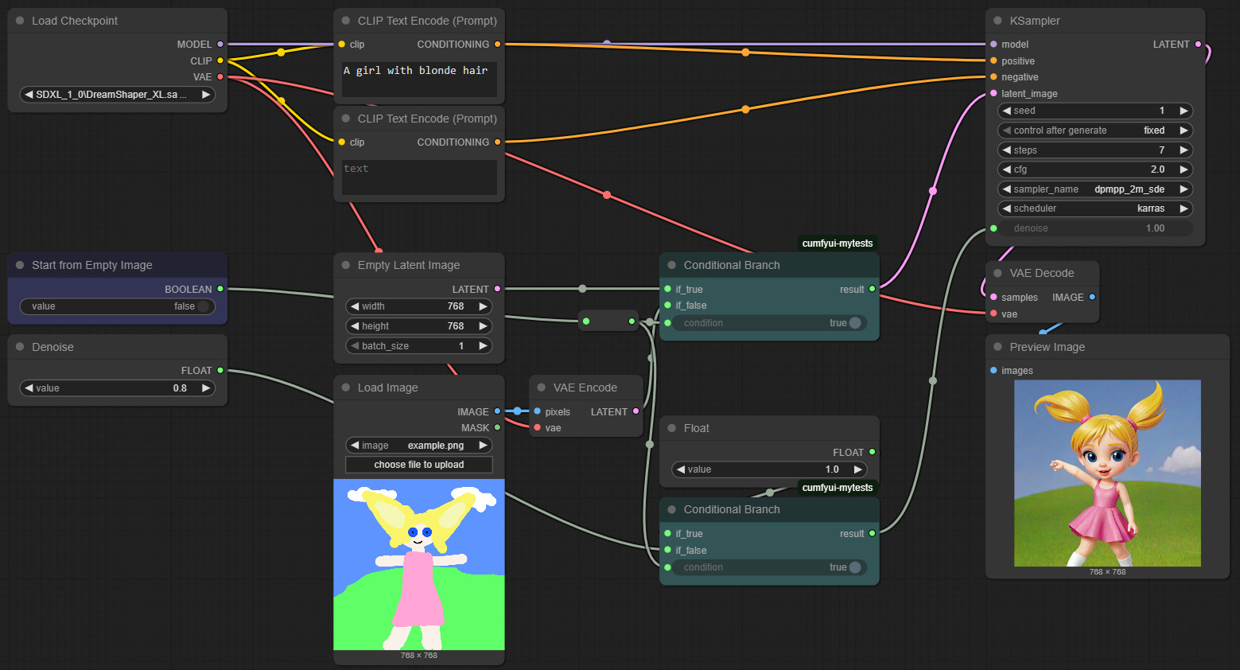Select previous sampler with left arrow
The image size is (1240, 670).
(1007, 189)
